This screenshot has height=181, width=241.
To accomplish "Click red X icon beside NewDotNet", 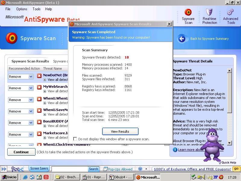I will click(39, 76).
